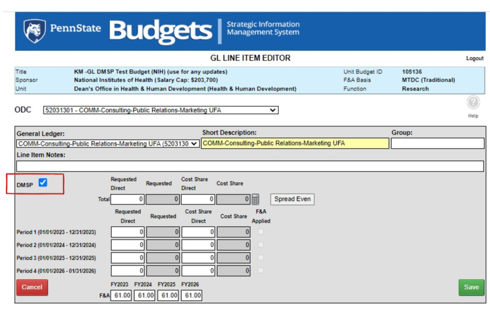Viewport: 490px width, 312px height.
Task: Click Period 1 Requested Direct field
Action: point(128,232)
